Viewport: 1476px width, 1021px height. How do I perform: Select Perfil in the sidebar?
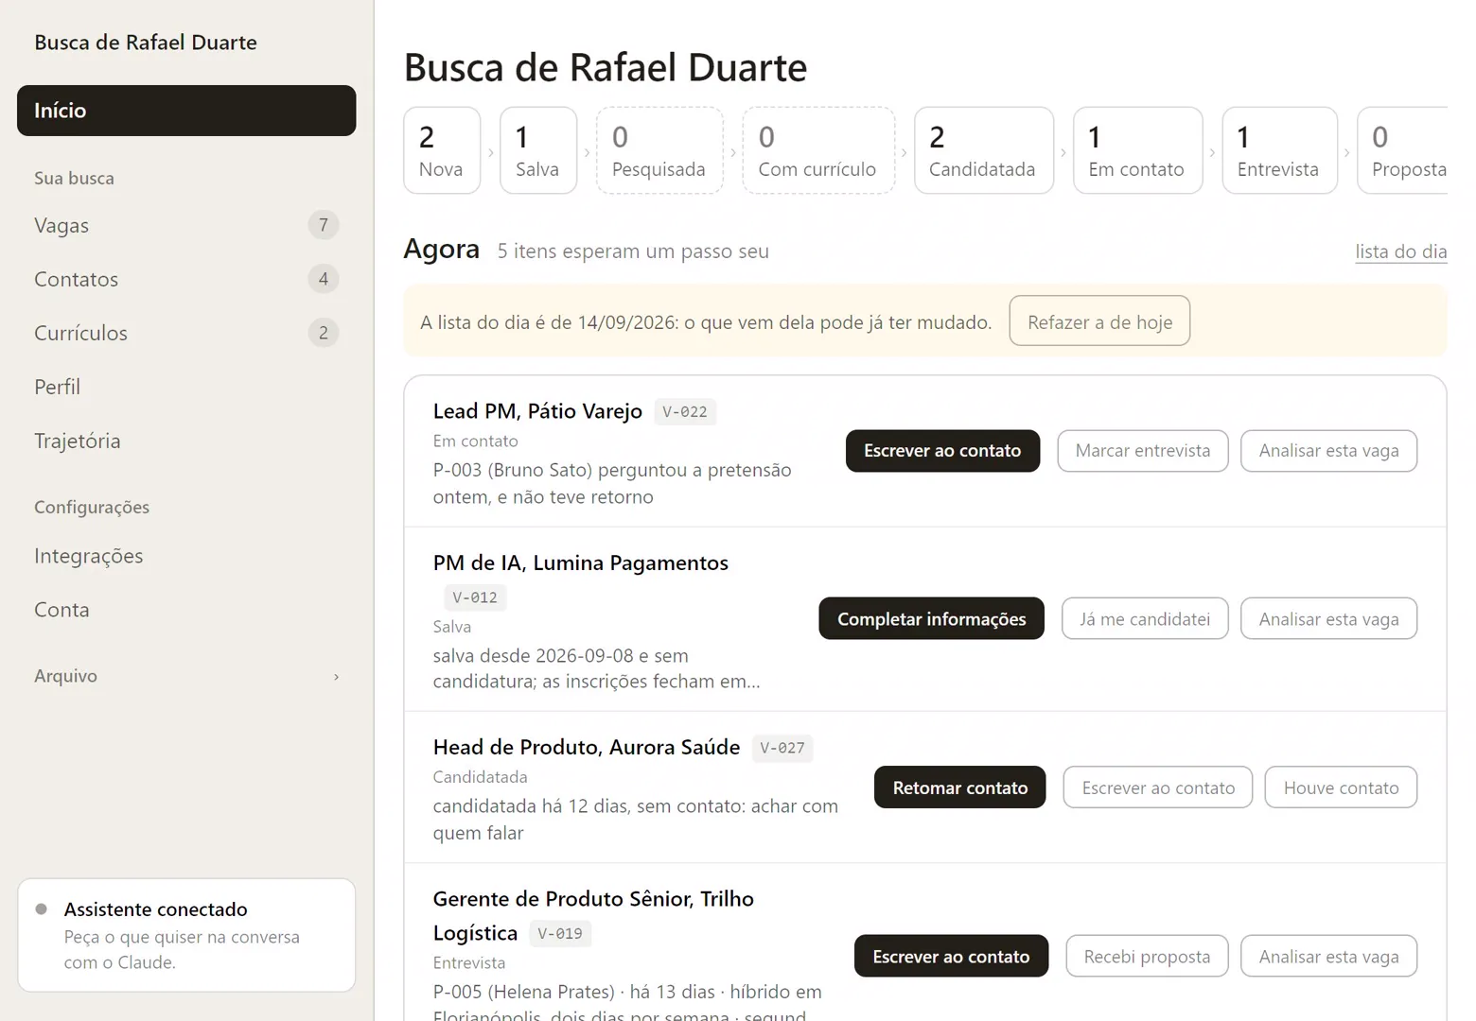186,387
